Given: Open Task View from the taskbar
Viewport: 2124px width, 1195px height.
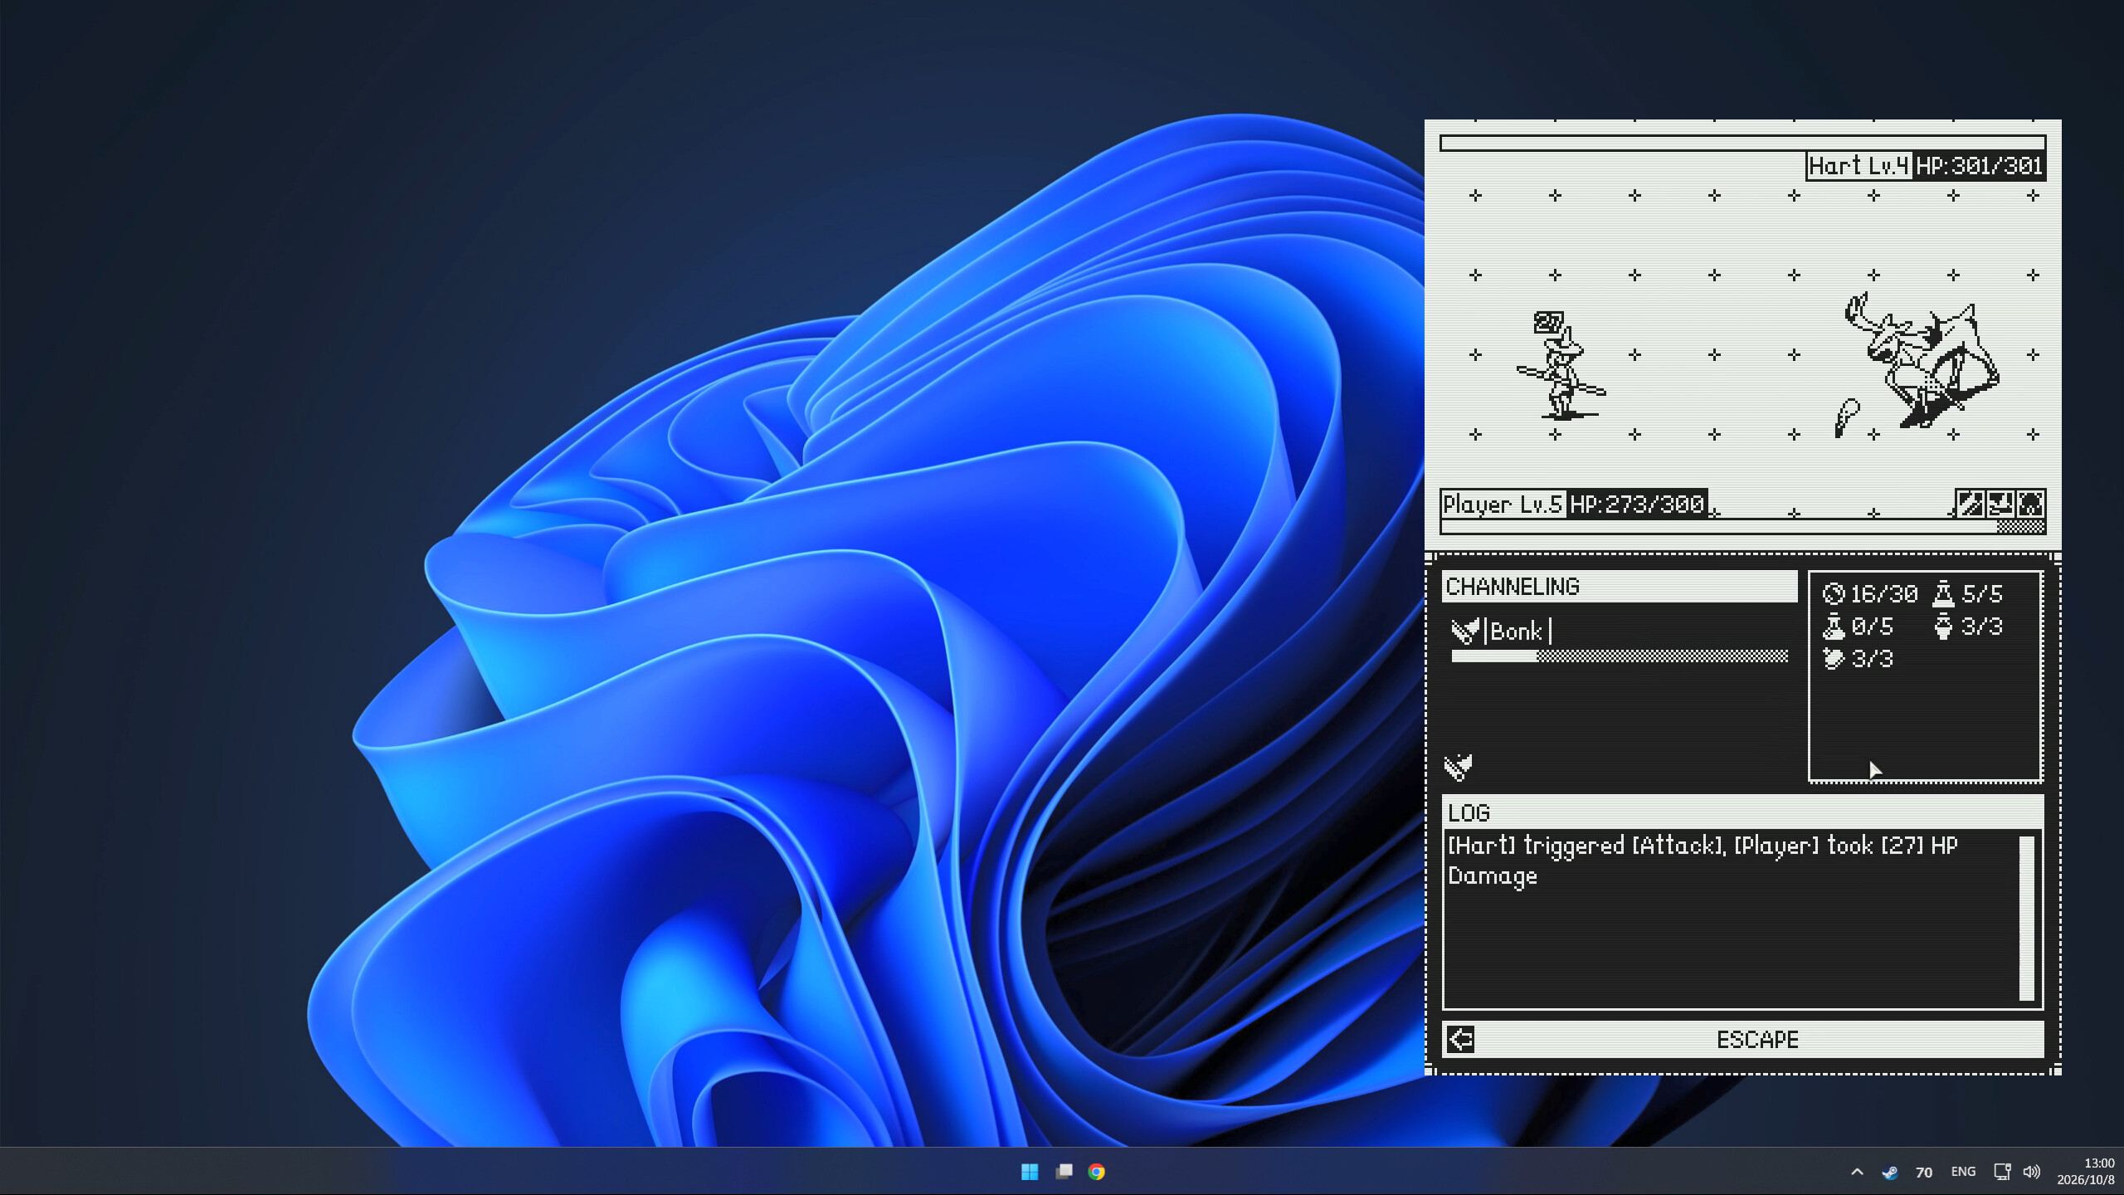Looking at the screenshot, I should tap(1064, 1172).
